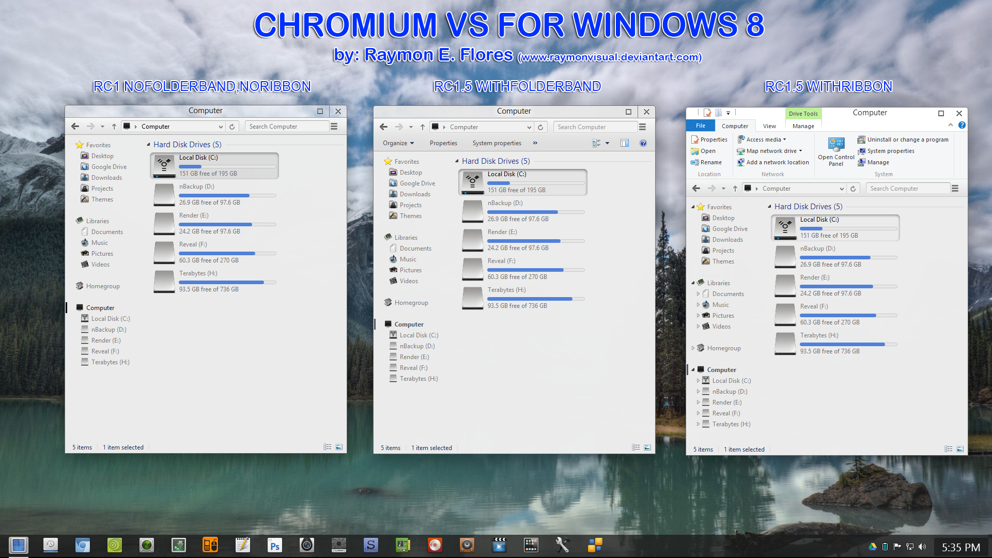Expand Documents library in ribbon window tree
Viewport: 992px width, 558px height.
click(x=698, y=294)
